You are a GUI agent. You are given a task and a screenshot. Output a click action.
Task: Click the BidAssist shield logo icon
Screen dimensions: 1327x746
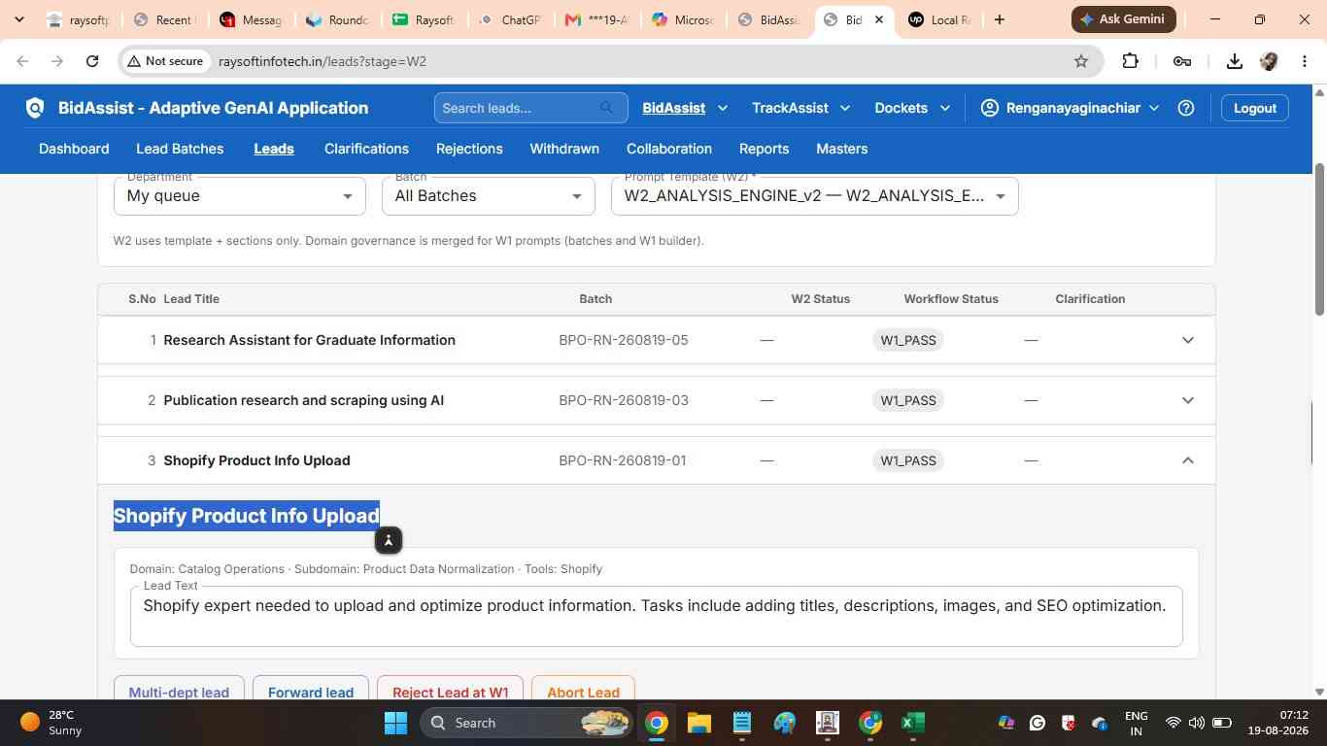pos(35,108)
